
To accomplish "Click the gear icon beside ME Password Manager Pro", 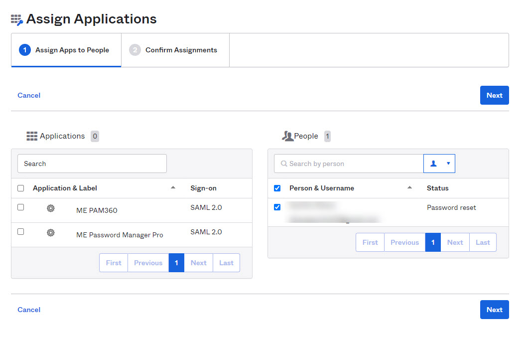I will 50,233.
